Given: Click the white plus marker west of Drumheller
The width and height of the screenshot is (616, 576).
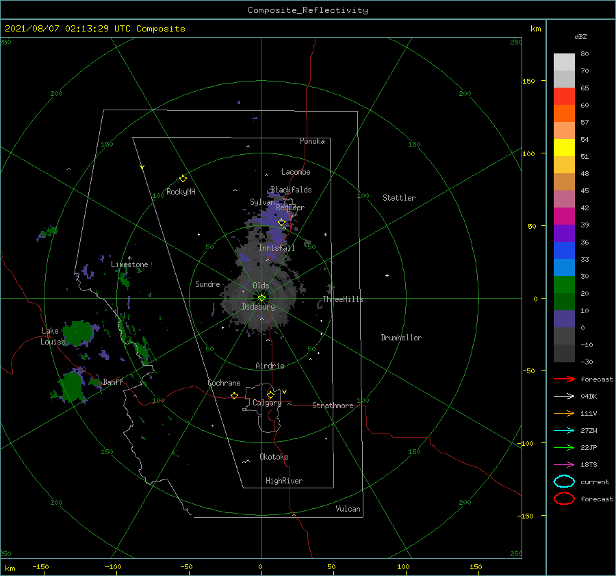Looking at the screenshot, I should pyautogui.click(x=387, y=275).
